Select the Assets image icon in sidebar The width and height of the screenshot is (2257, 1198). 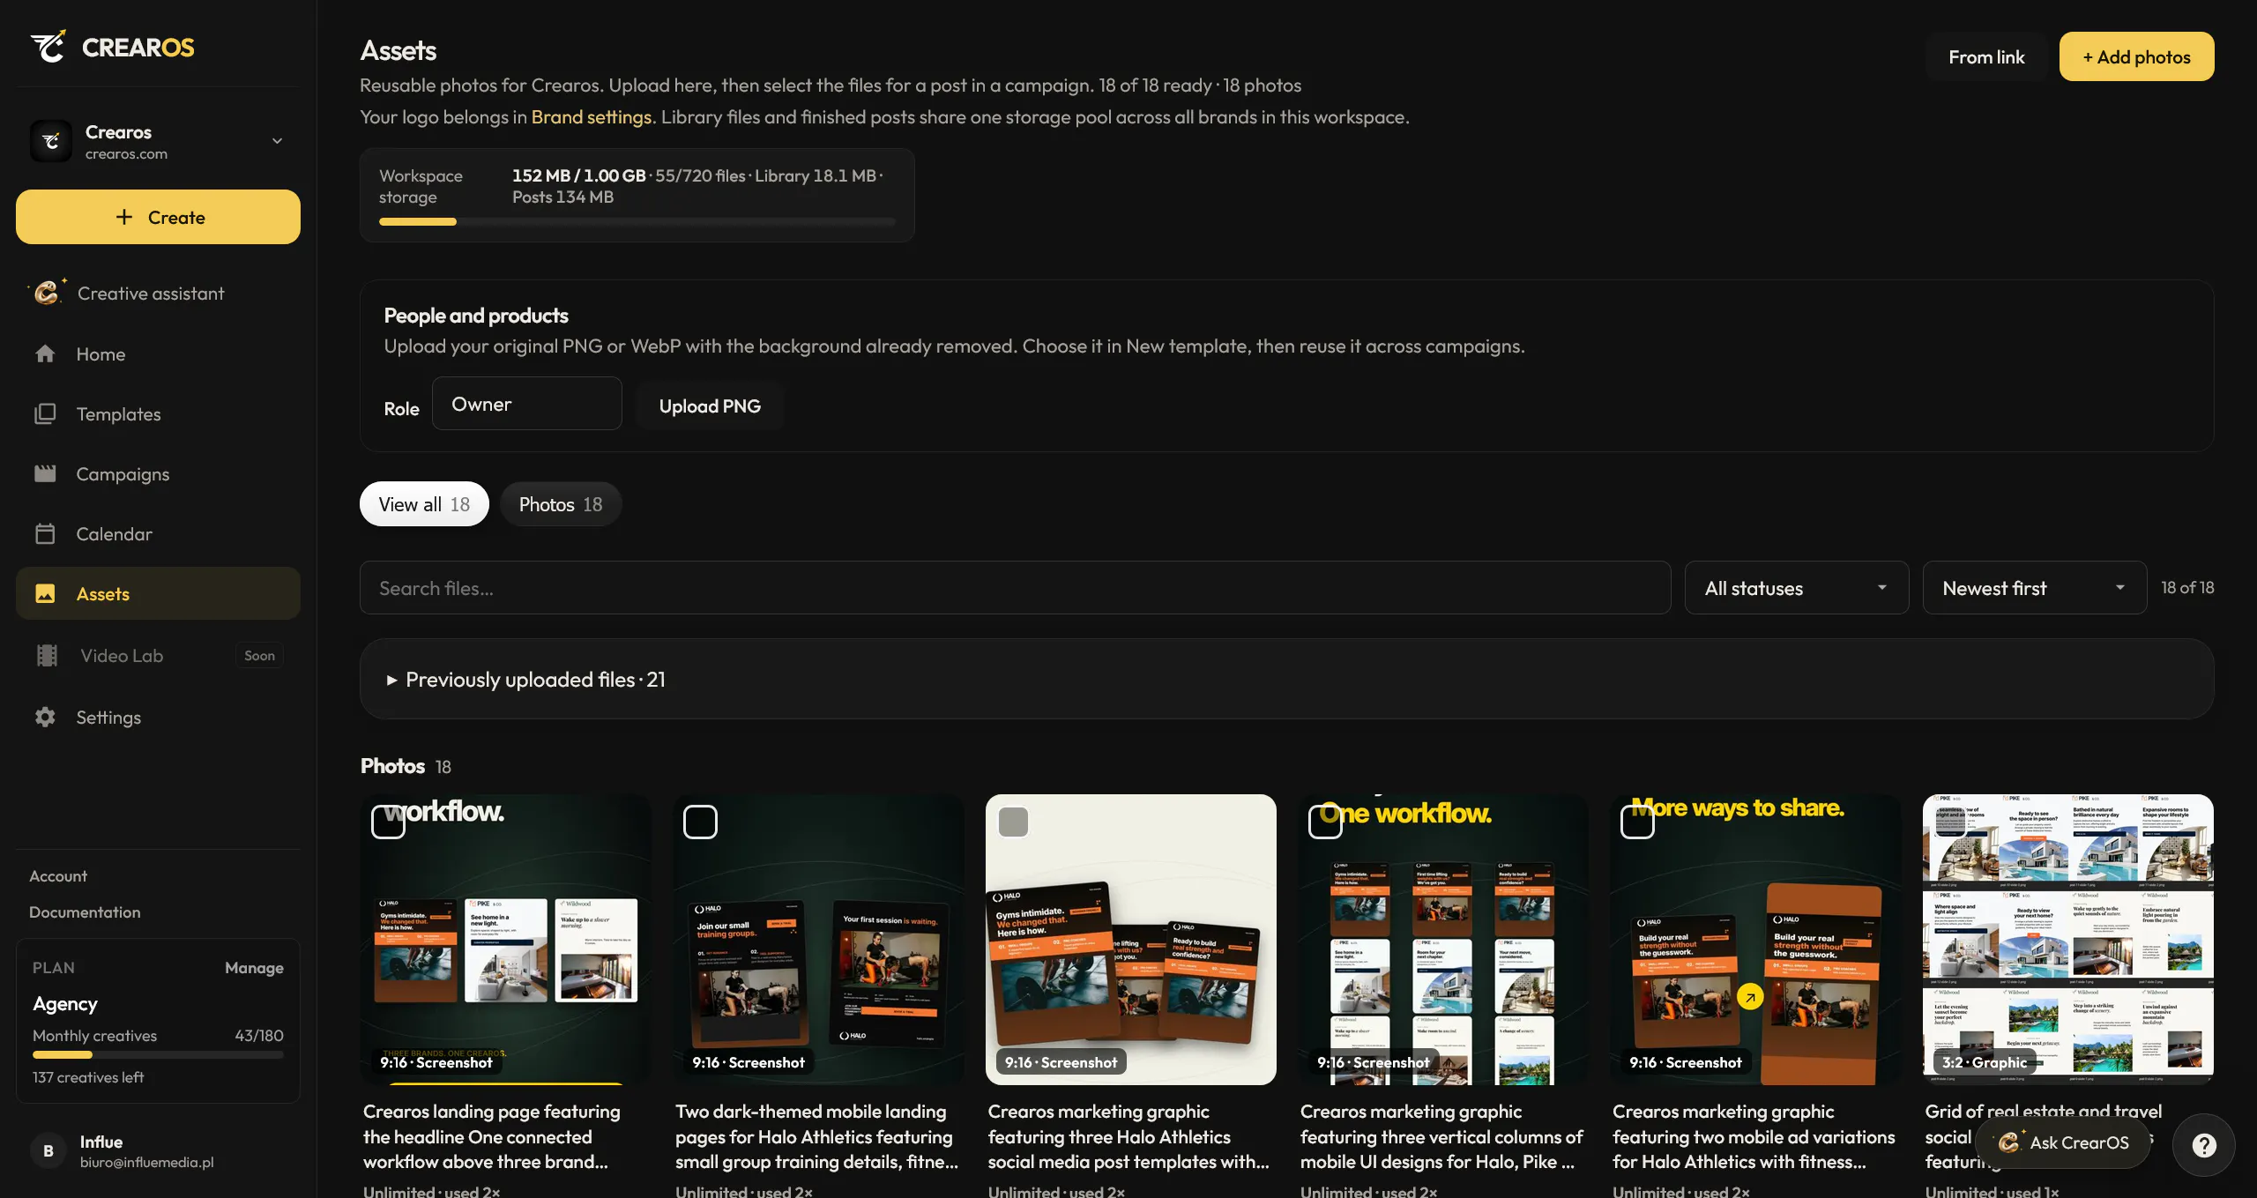pyautogui.click(x=45, y=593)
